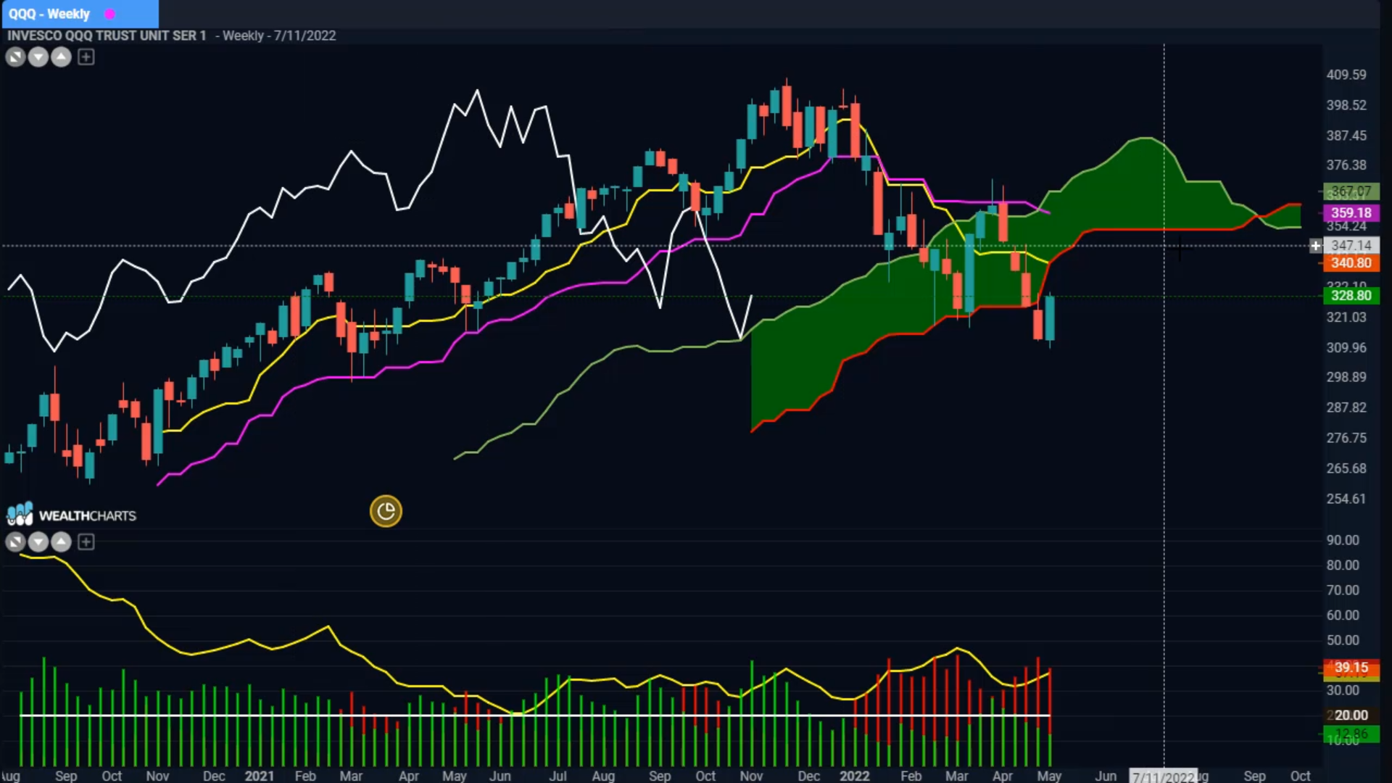1392x783 pixels.
Task: Maximize the lower indicator pane
Action: 15,542
